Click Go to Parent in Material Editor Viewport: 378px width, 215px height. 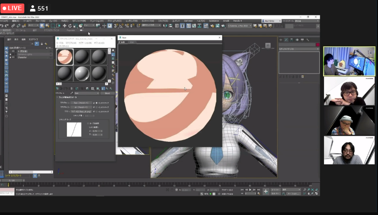click(x=107, y=89)
